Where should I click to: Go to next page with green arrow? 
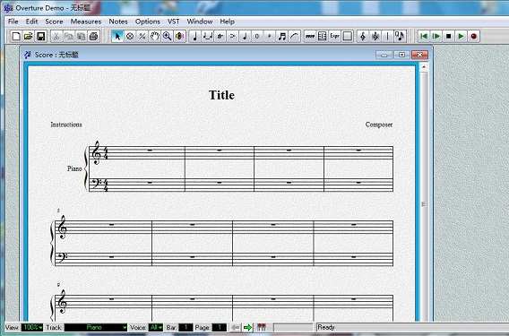coord(247,327)
